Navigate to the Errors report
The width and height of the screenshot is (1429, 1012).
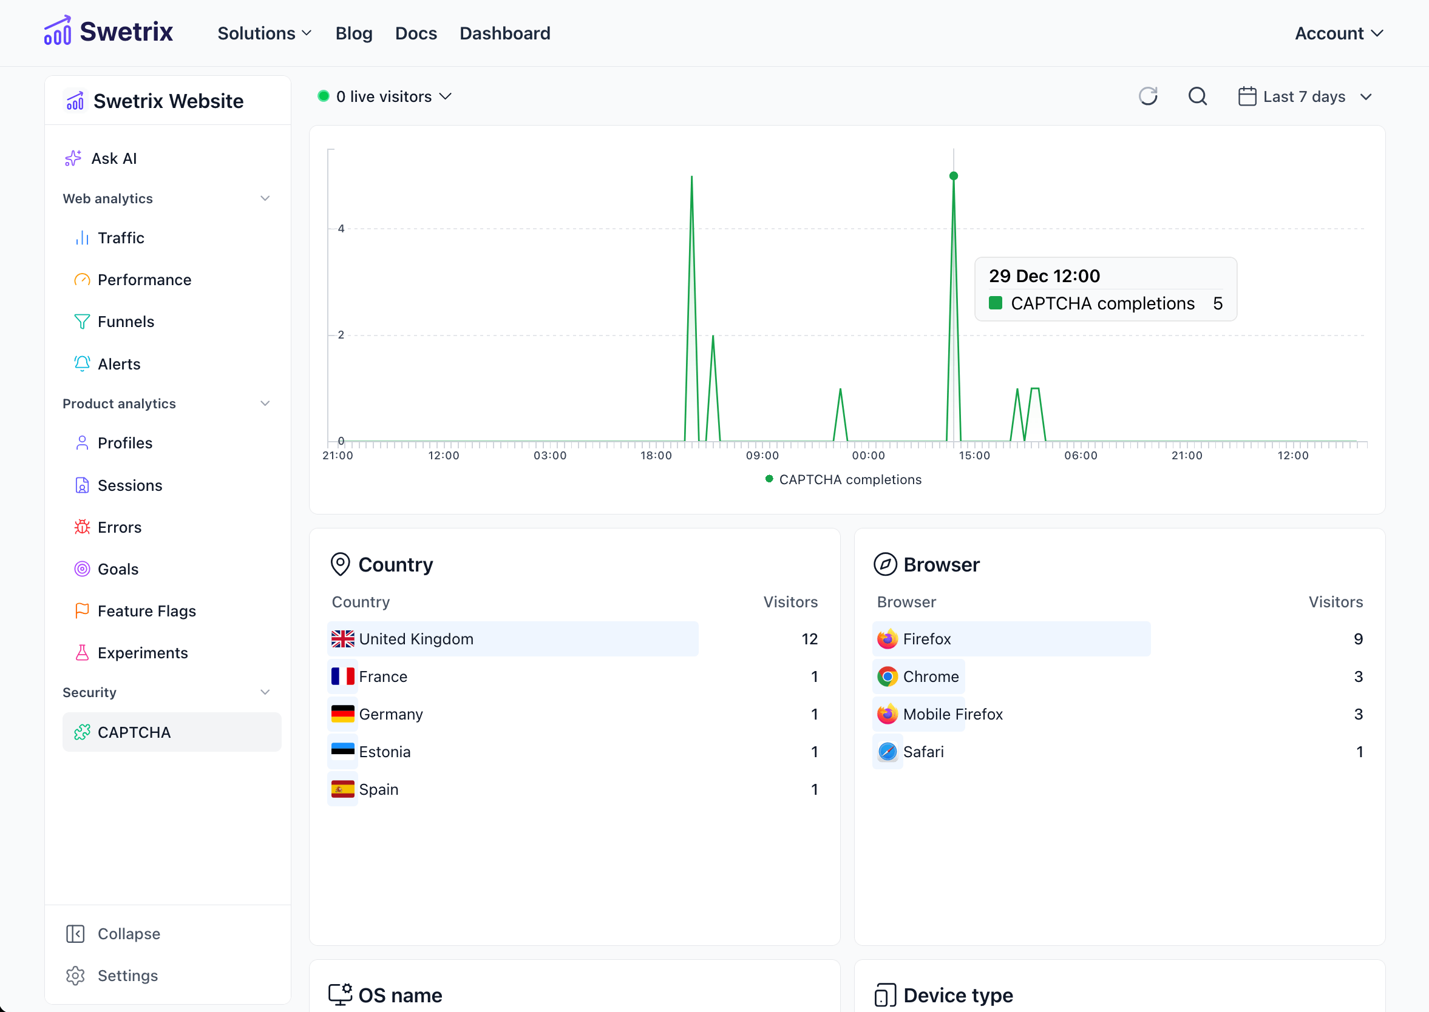coord(119,527)
